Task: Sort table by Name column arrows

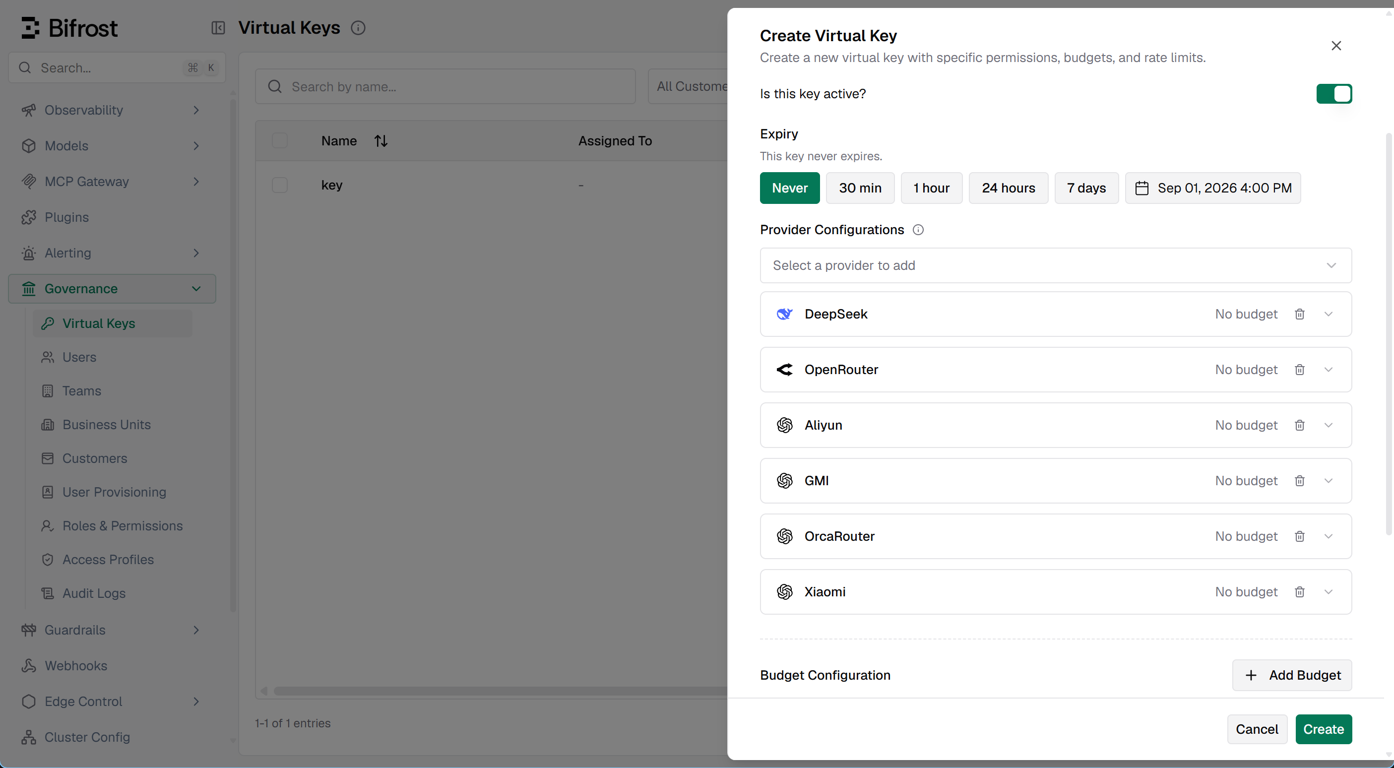Action: pyautogui.click(x=381, y=141)
